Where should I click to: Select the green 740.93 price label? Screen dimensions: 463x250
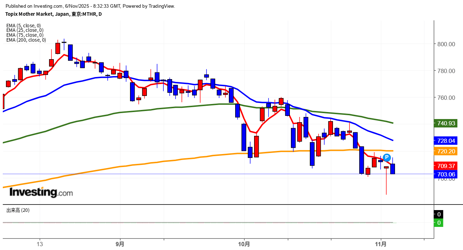[446, 123]
